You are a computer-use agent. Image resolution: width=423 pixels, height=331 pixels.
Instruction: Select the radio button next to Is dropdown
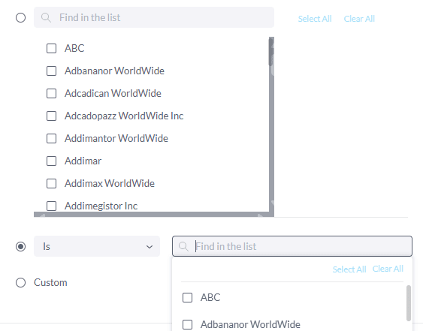tap(20, 246)
